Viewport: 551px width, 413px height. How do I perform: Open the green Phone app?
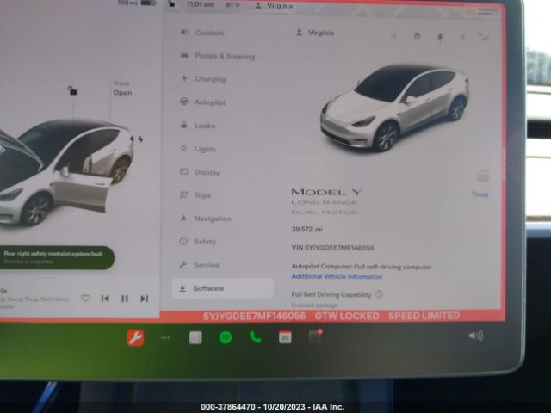pos(256,337)
